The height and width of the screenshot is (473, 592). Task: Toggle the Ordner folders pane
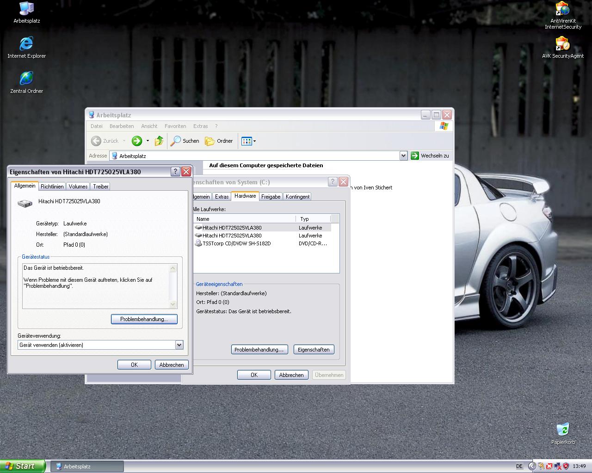219,141
